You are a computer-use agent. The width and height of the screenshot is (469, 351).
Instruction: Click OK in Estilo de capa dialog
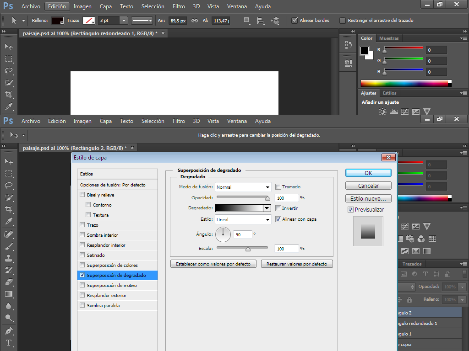pyautogui.click(x=368, y=173)
